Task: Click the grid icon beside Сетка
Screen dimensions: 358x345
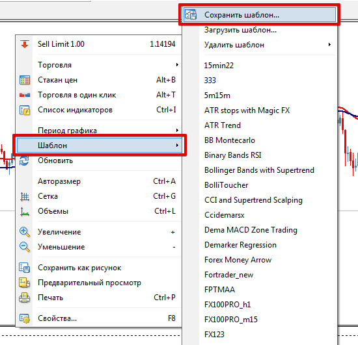Action: (x=25, y=196)
